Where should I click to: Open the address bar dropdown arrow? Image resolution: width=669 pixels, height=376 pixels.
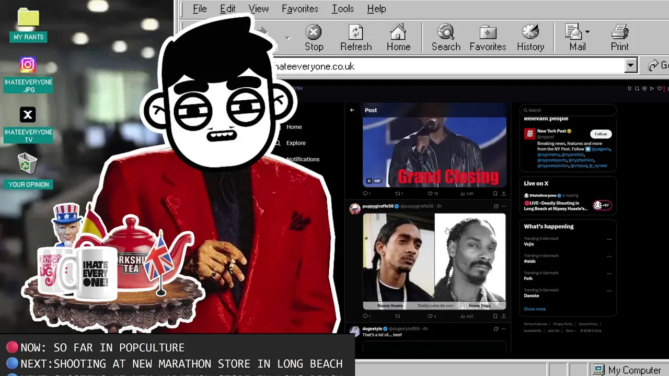click(631, 66)
